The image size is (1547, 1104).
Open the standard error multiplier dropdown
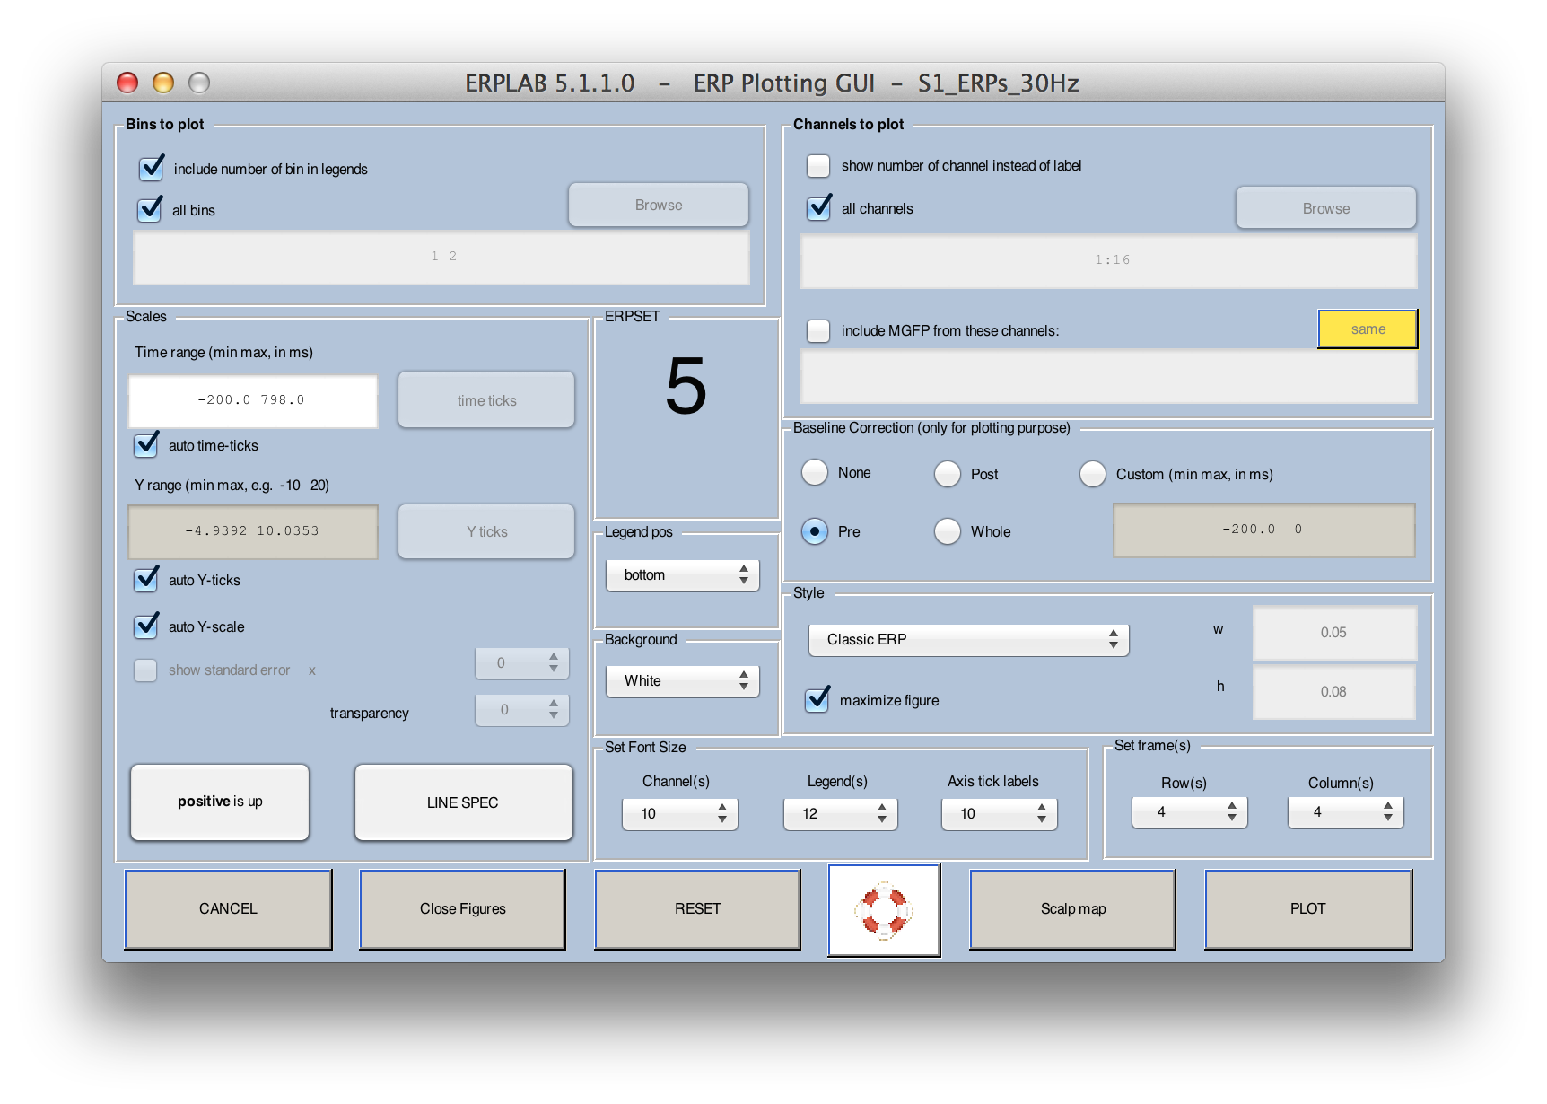click(521, 663)
